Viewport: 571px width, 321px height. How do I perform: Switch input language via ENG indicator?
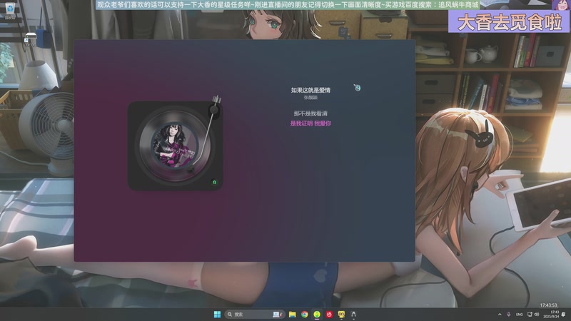point(520,315)
